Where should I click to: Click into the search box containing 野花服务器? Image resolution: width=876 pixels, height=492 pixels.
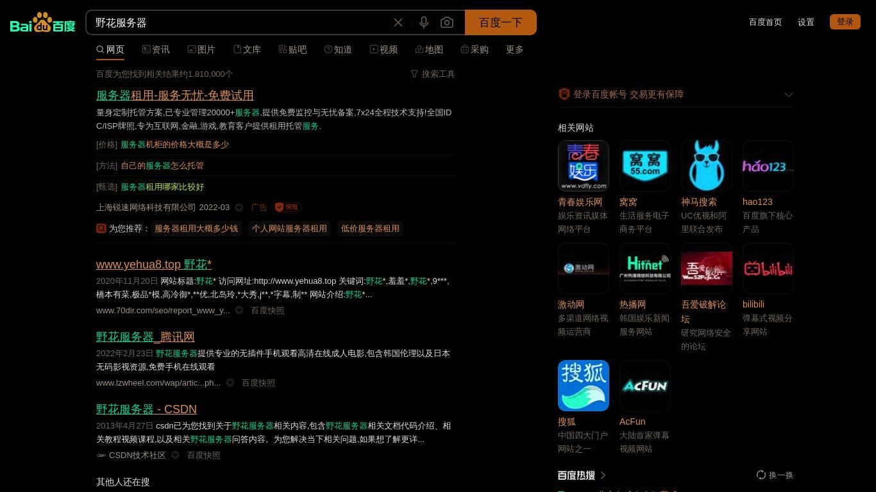coord(240,22)
